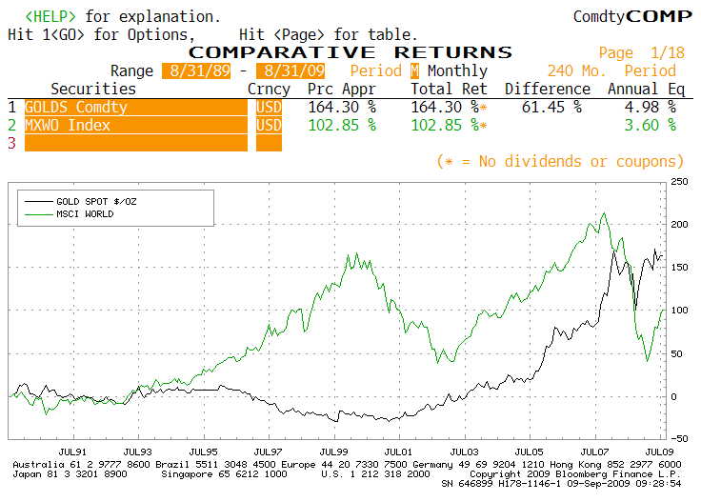Click the GOLDS Prc Appr value 164.30 %
Screen dimensions: 701x502
[x=342, y=108]
